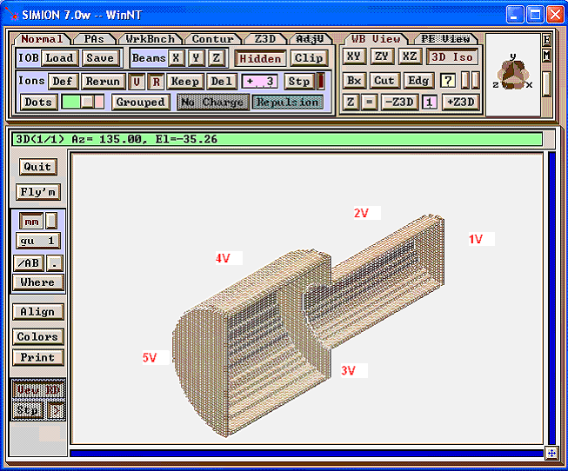This screenshot has width=568, height=471.
Task: Toggle the Beams Z button
Action: (x=217, y=58)
